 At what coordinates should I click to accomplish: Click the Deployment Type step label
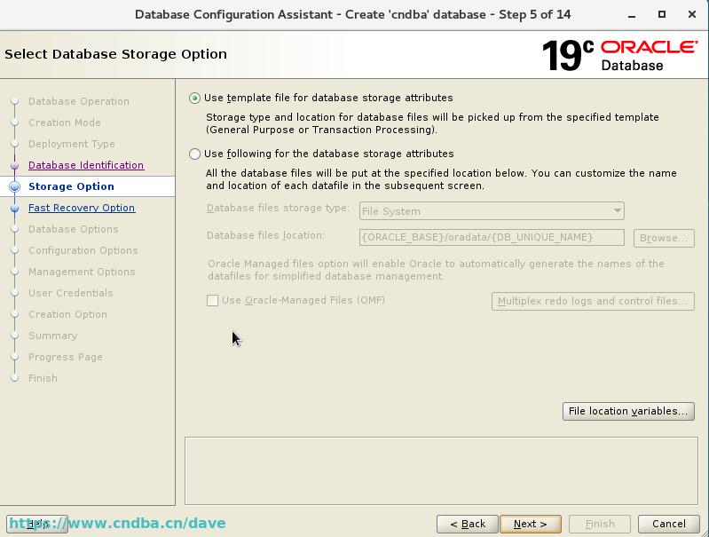pos(72,144)
